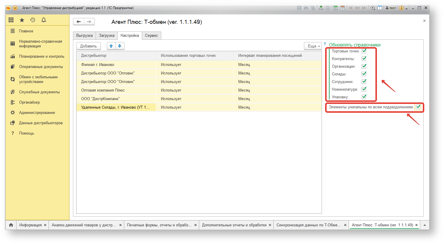Open Favorites star icon

22,20
